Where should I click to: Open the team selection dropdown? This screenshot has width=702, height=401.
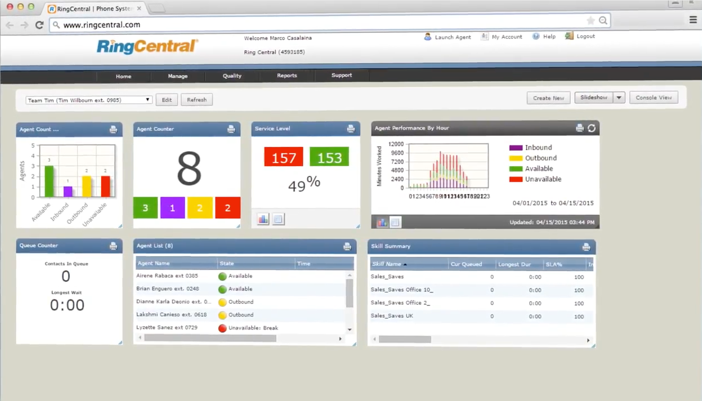coord(88,100)
